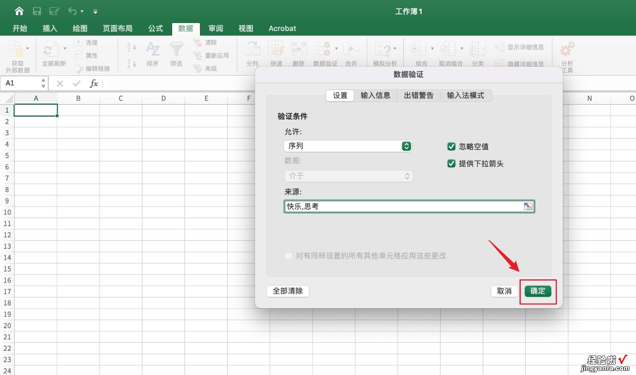This screenshot has width=636, height=375.
Task: Click the 取消组合 ungroup icon
Action: click(448, 50)
